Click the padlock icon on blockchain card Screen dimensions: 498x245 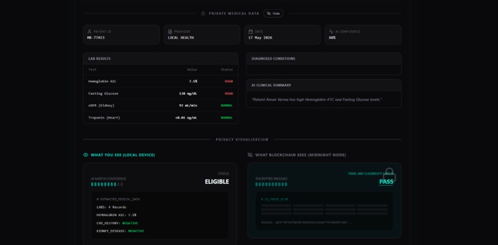click(x=389, y=175)
